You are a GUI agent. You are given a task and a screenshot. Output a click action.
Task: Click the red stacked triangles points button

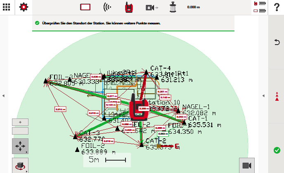click(x=277, y=97)
